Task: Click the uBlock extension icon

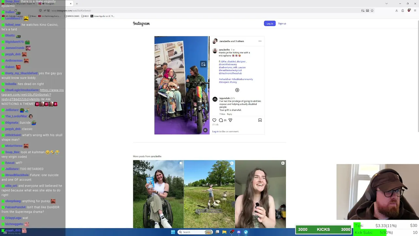Action: tap(409, 10)
